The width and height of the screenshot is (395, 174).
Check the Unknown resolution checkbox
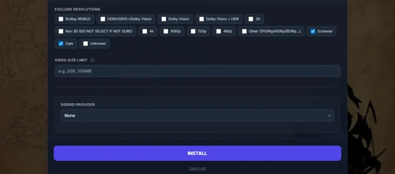tap(86, 43)
